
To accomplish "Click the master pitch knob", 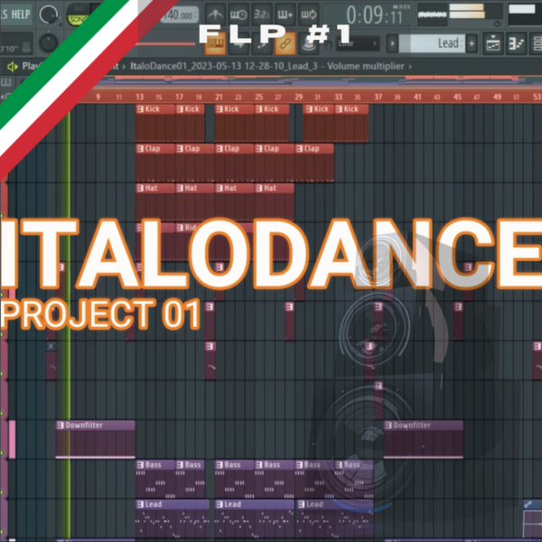I will pos(49,42).
